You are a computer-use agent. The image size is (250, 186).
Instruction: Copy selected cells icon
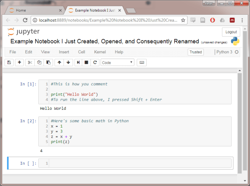coord(39,62)
